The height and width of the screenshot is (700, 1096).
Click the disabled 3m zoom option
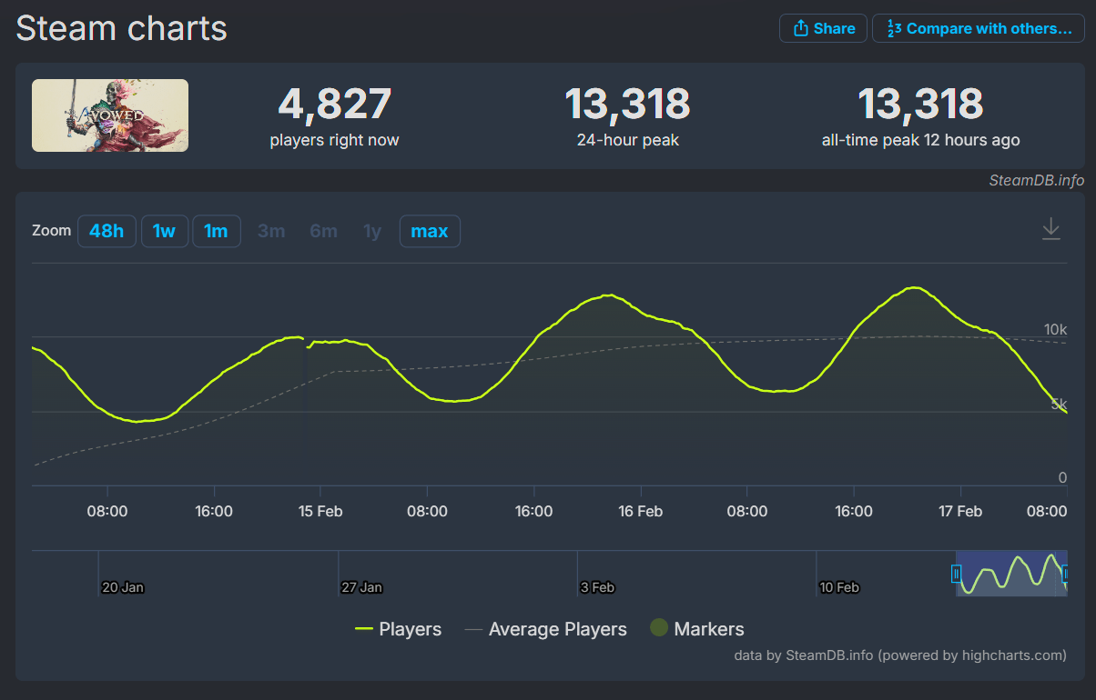(271, 231)
